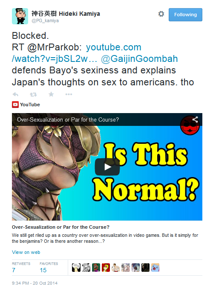Click the red channel avatar in video
This screenshot has height=294, width=213.
tap(190, 125)
